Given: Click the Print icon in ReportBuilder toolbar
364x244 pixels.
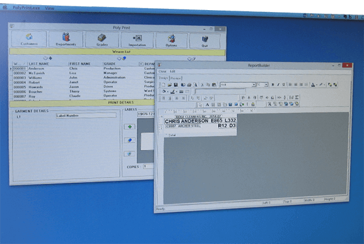Looking at the screenshot, I should pyautogui.click(x=189, y=85).
